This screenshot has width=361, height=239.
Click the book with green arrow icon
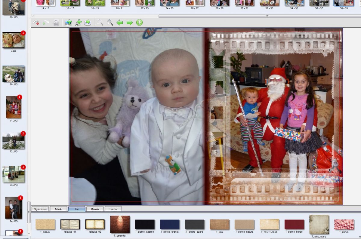[x=88, y=23]
